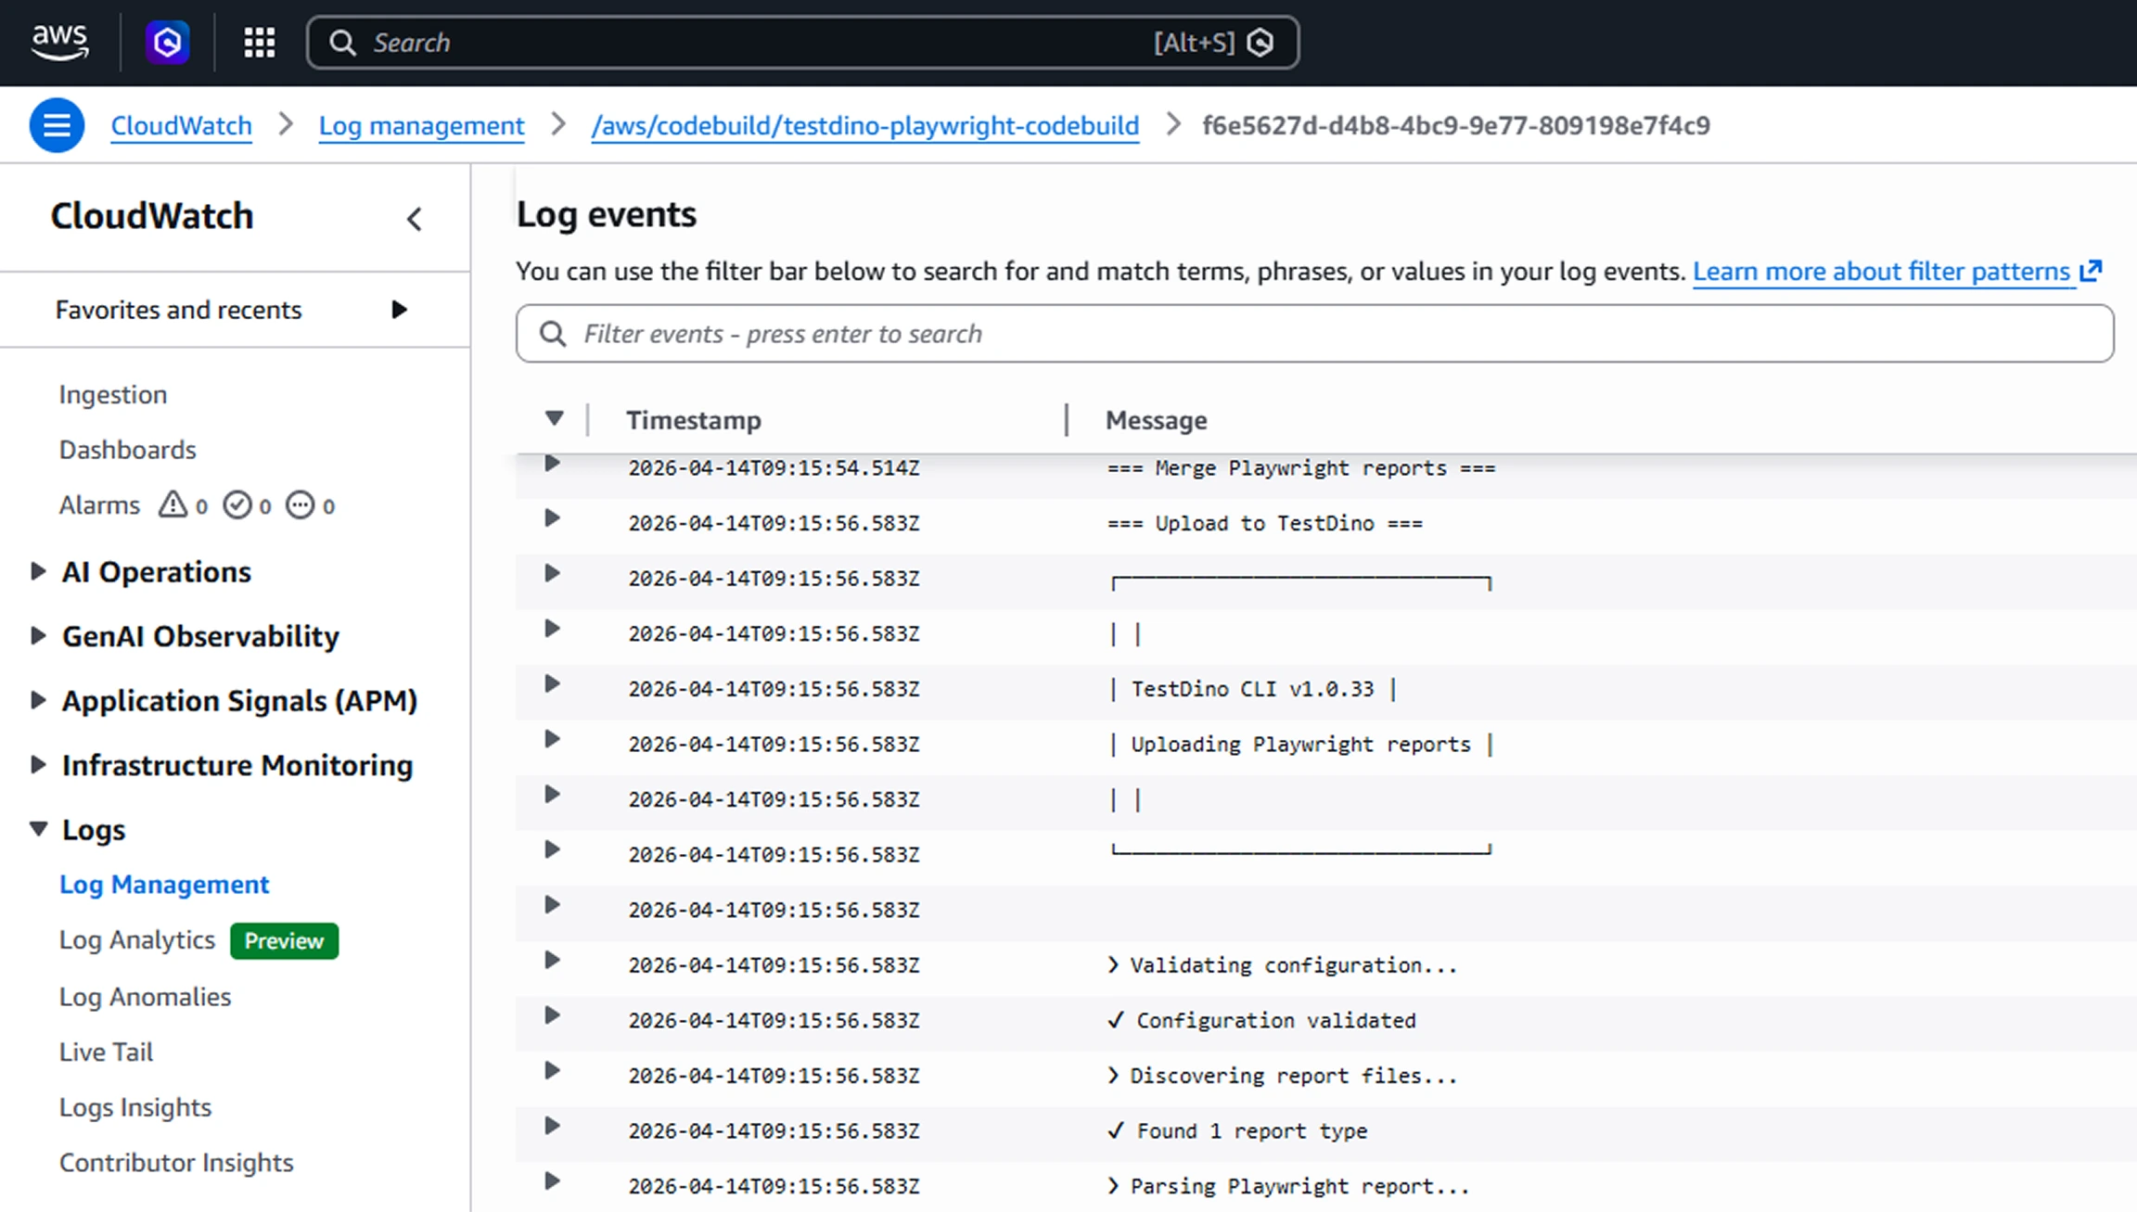Click the OK alarms checkmark icon
Viewport: 2137px width, 1212px height.
[x=237, y=504]
